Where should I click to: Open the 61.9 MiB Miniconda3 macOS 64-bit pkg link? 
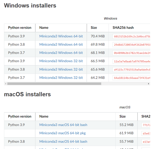click(62, 133)
